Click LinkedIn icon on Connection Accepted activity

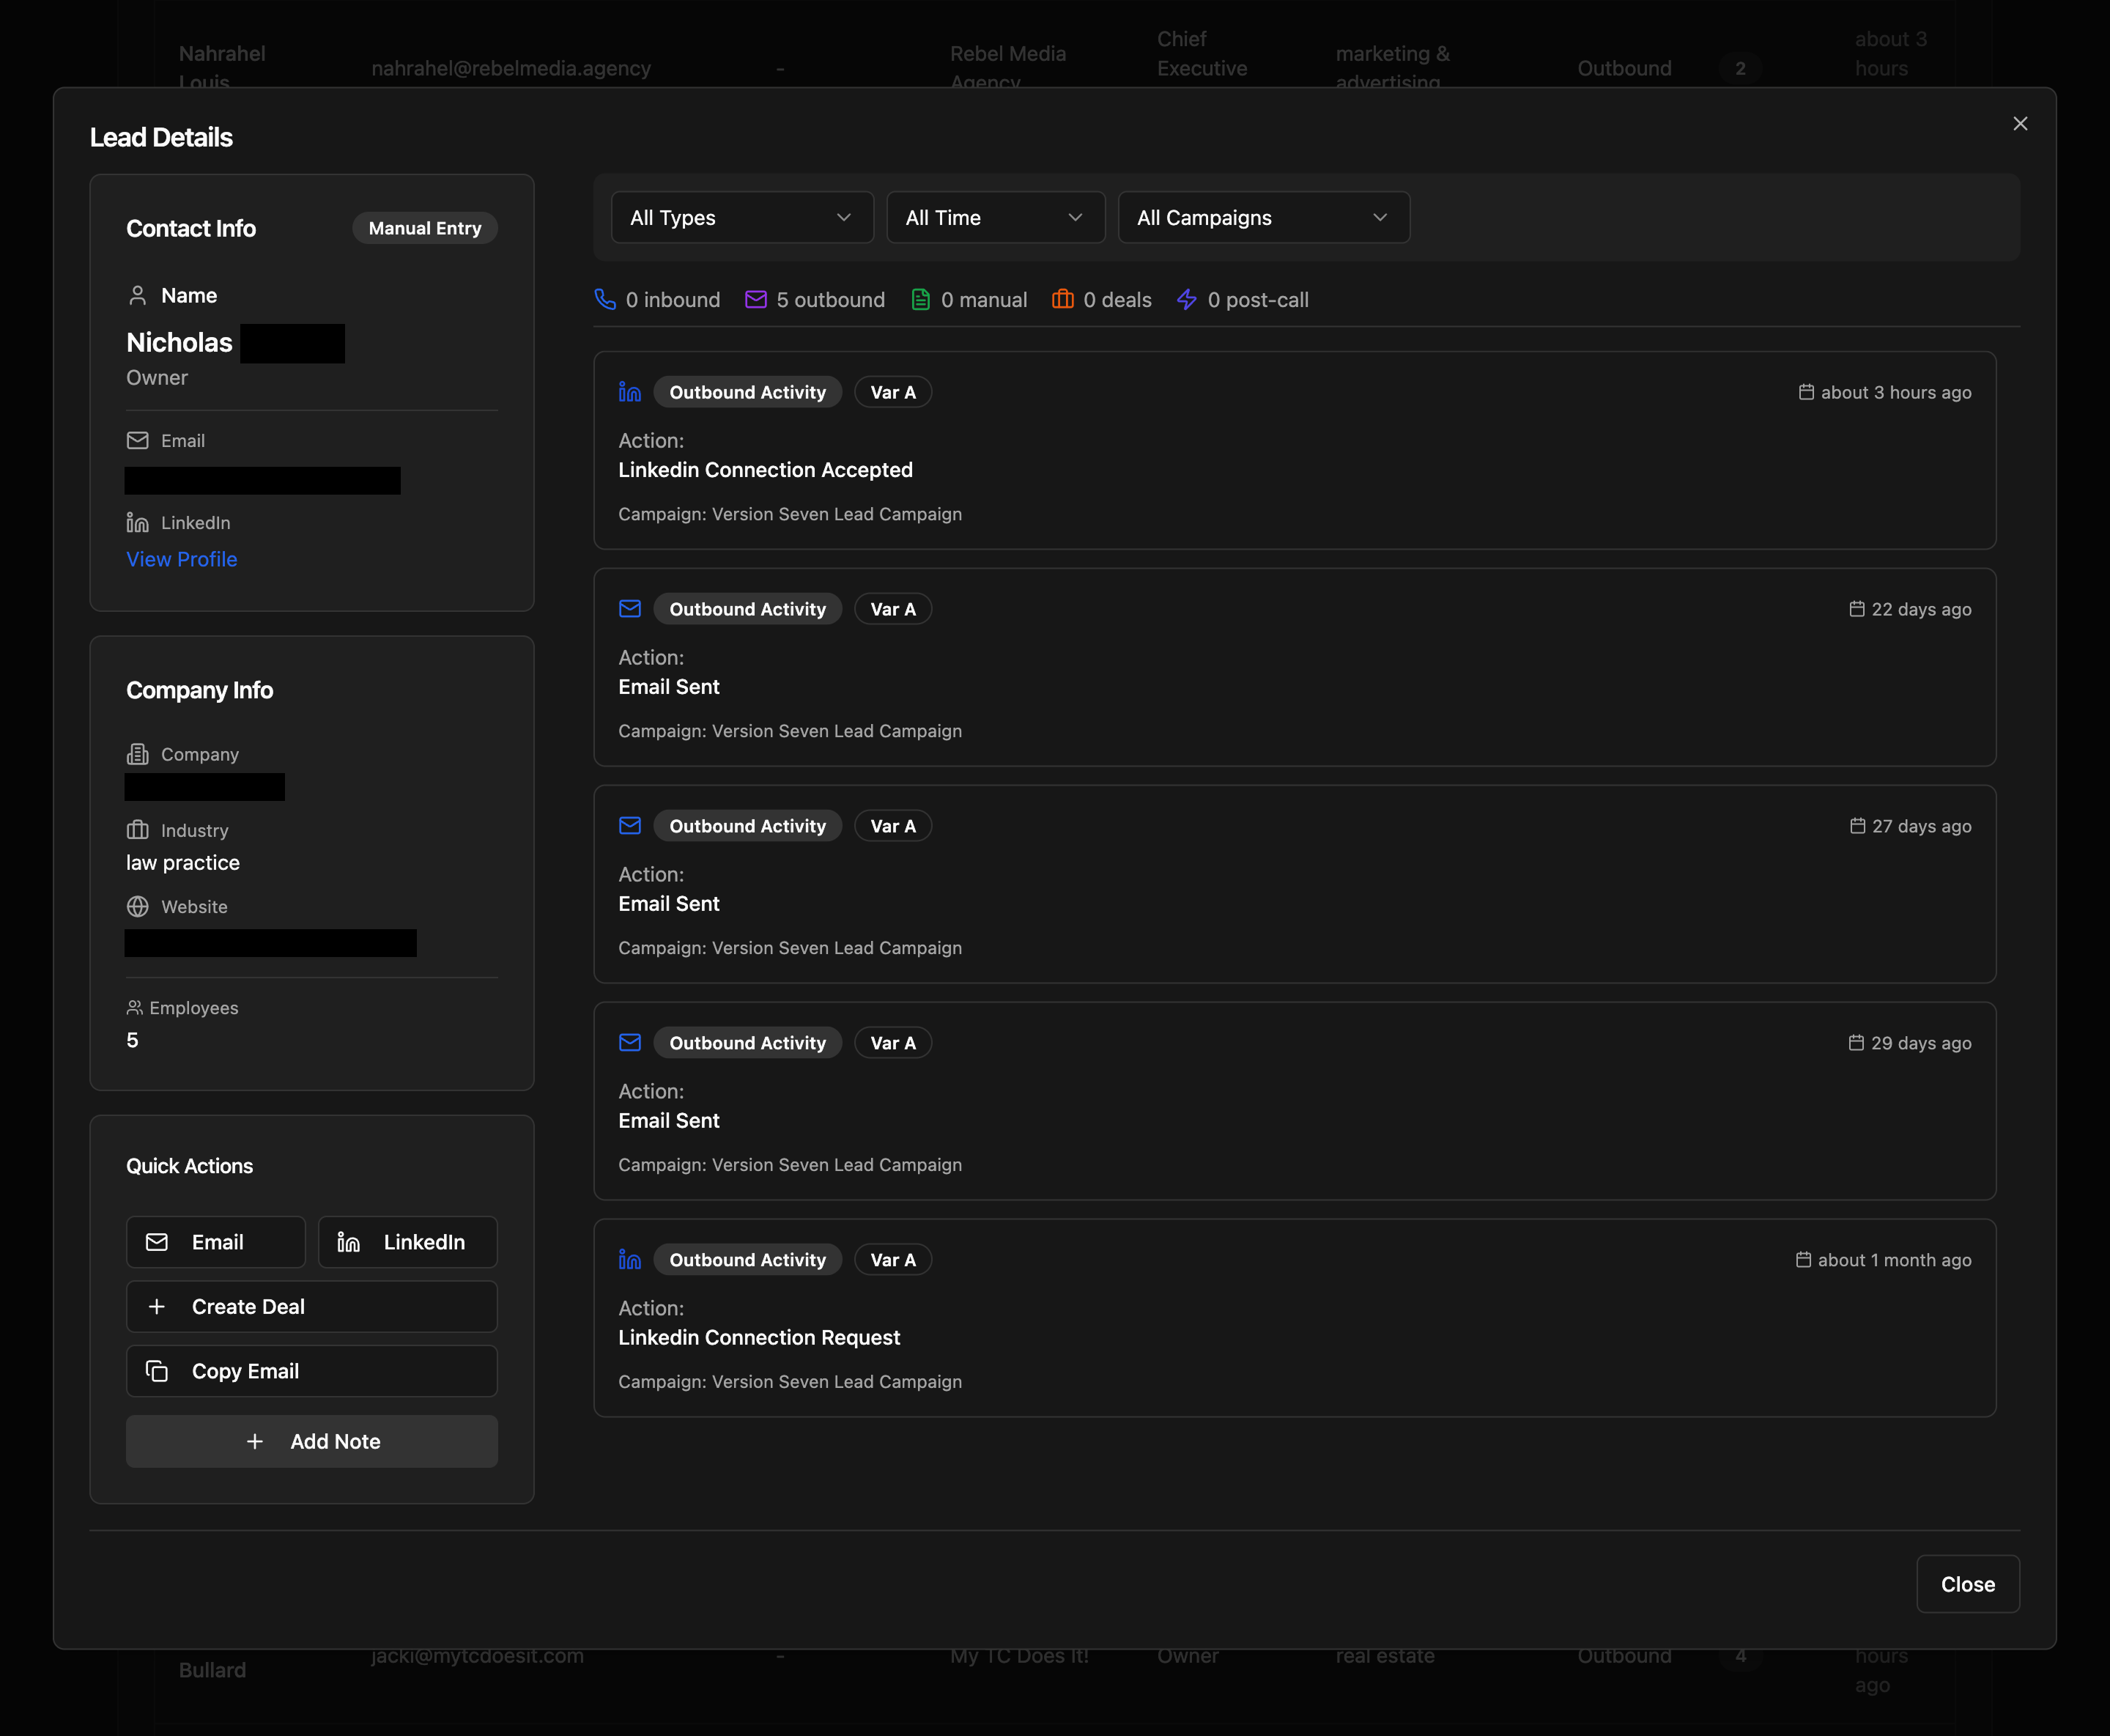[629, 392]
